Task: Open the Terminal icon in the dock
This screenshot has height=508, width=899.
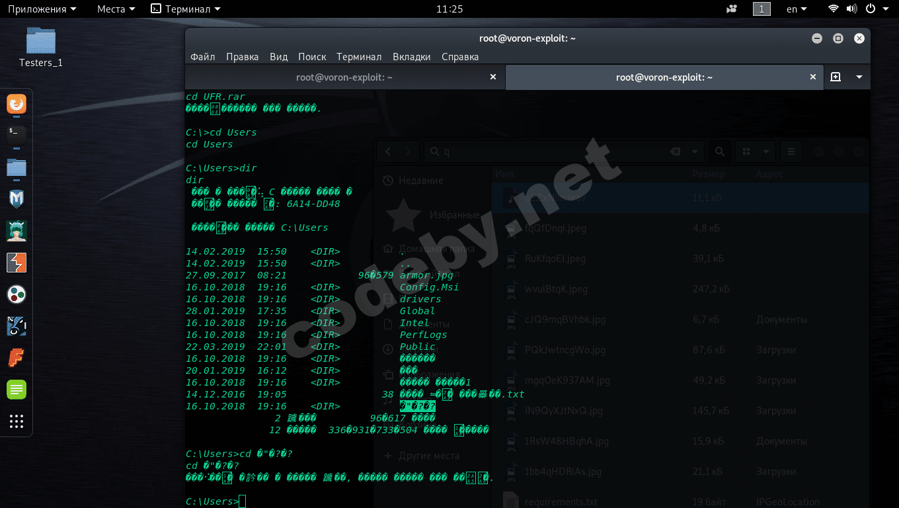Action: click(17, 135)
